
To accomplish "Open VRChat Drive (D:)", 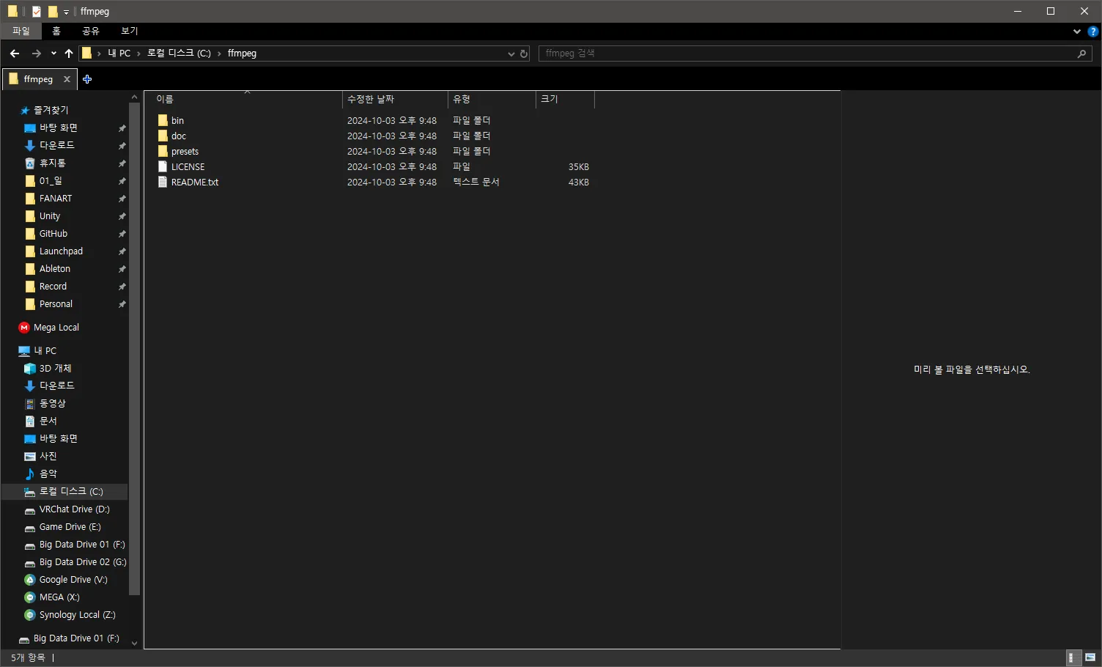I will coord(74,509).
